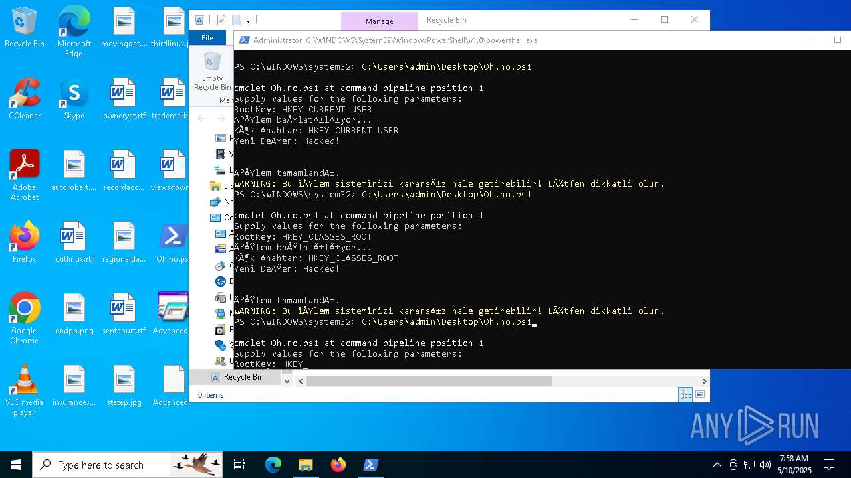The width and height of the screenshot is (851, 478).
Task: Switch to details view layout
Action: pyautogui.click(x=685, y=394)
